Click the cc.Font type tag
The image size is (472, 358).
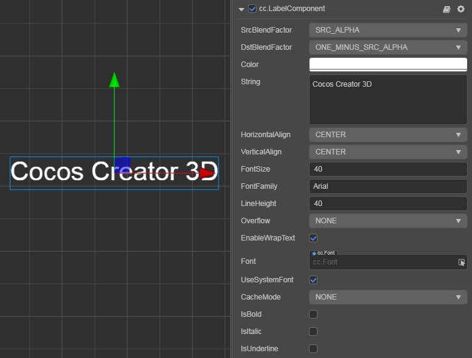click(323, 253)
